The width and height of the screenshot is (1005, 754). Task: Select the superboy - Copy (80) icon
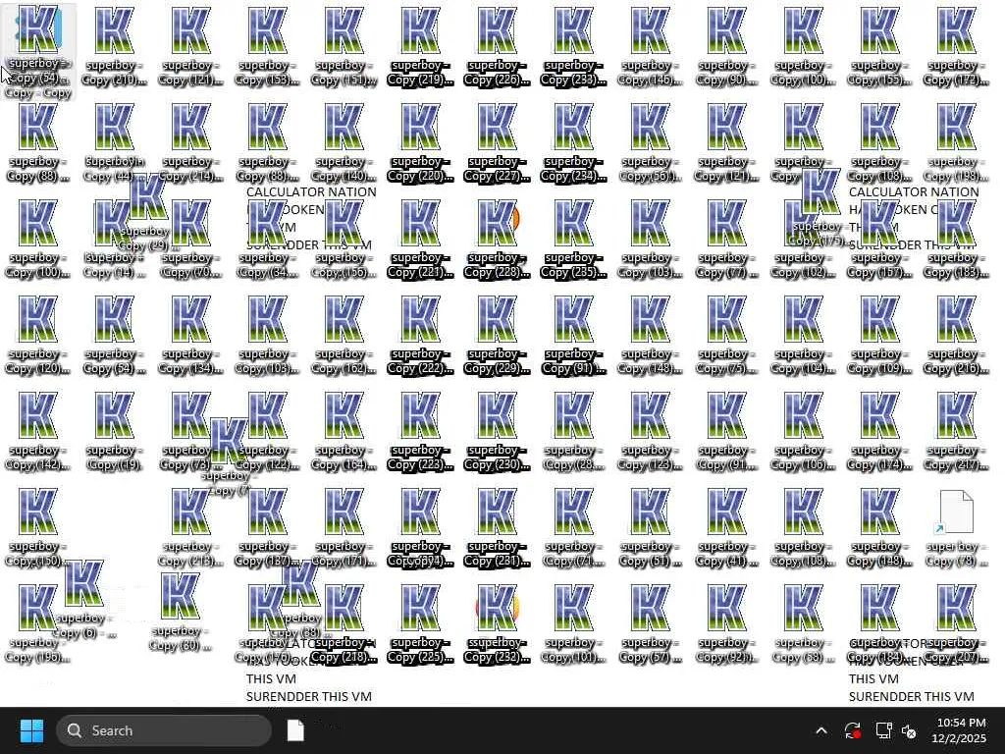[181, 611]
